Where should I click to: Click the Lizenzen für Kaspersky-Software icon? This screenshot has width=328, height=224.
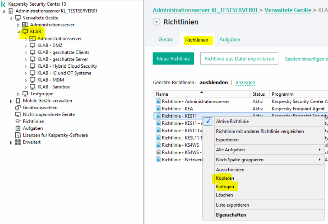18,135
